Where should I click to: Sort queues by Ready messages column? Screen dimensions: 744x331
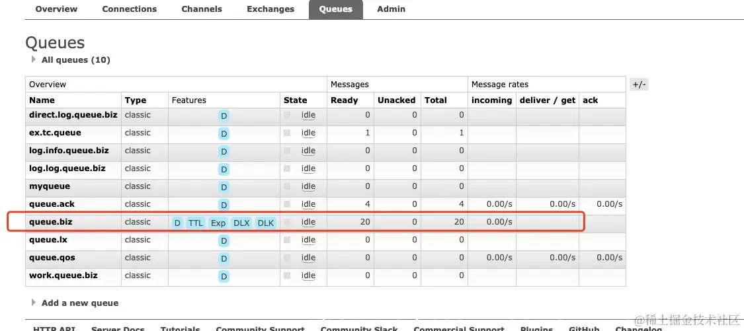click(344, 100)
